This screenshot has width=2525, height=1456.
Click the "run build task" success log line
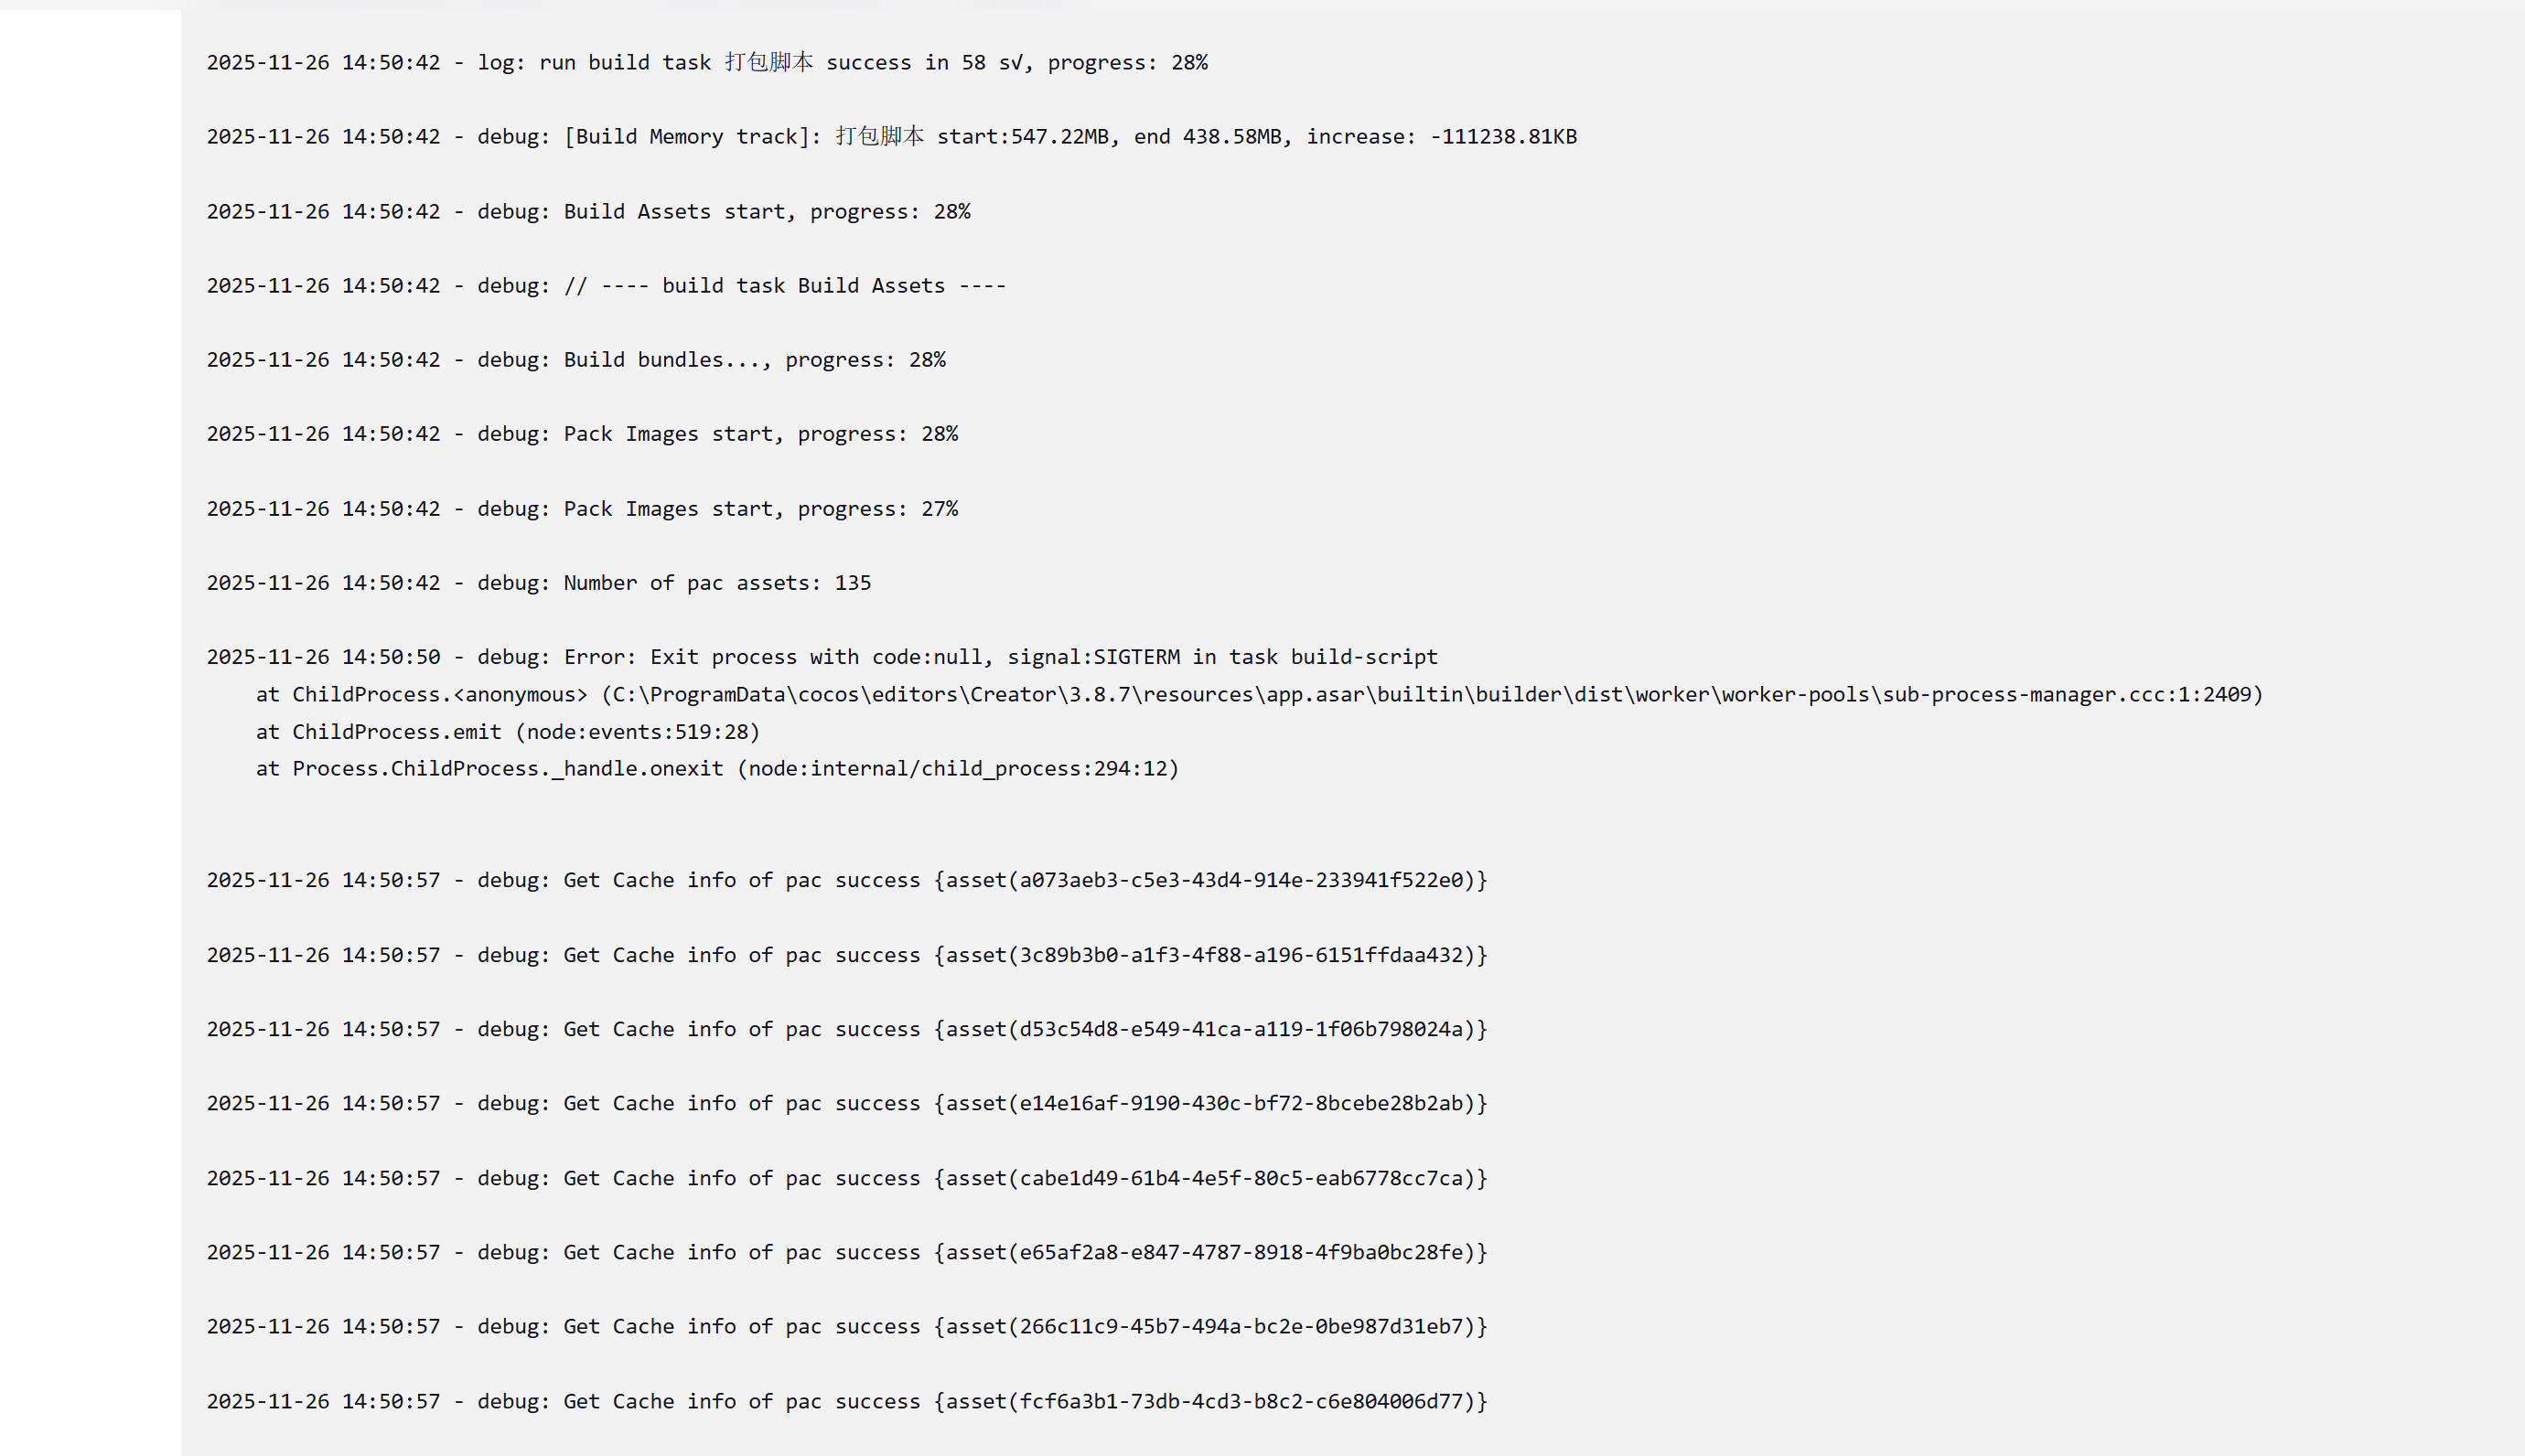706,63
